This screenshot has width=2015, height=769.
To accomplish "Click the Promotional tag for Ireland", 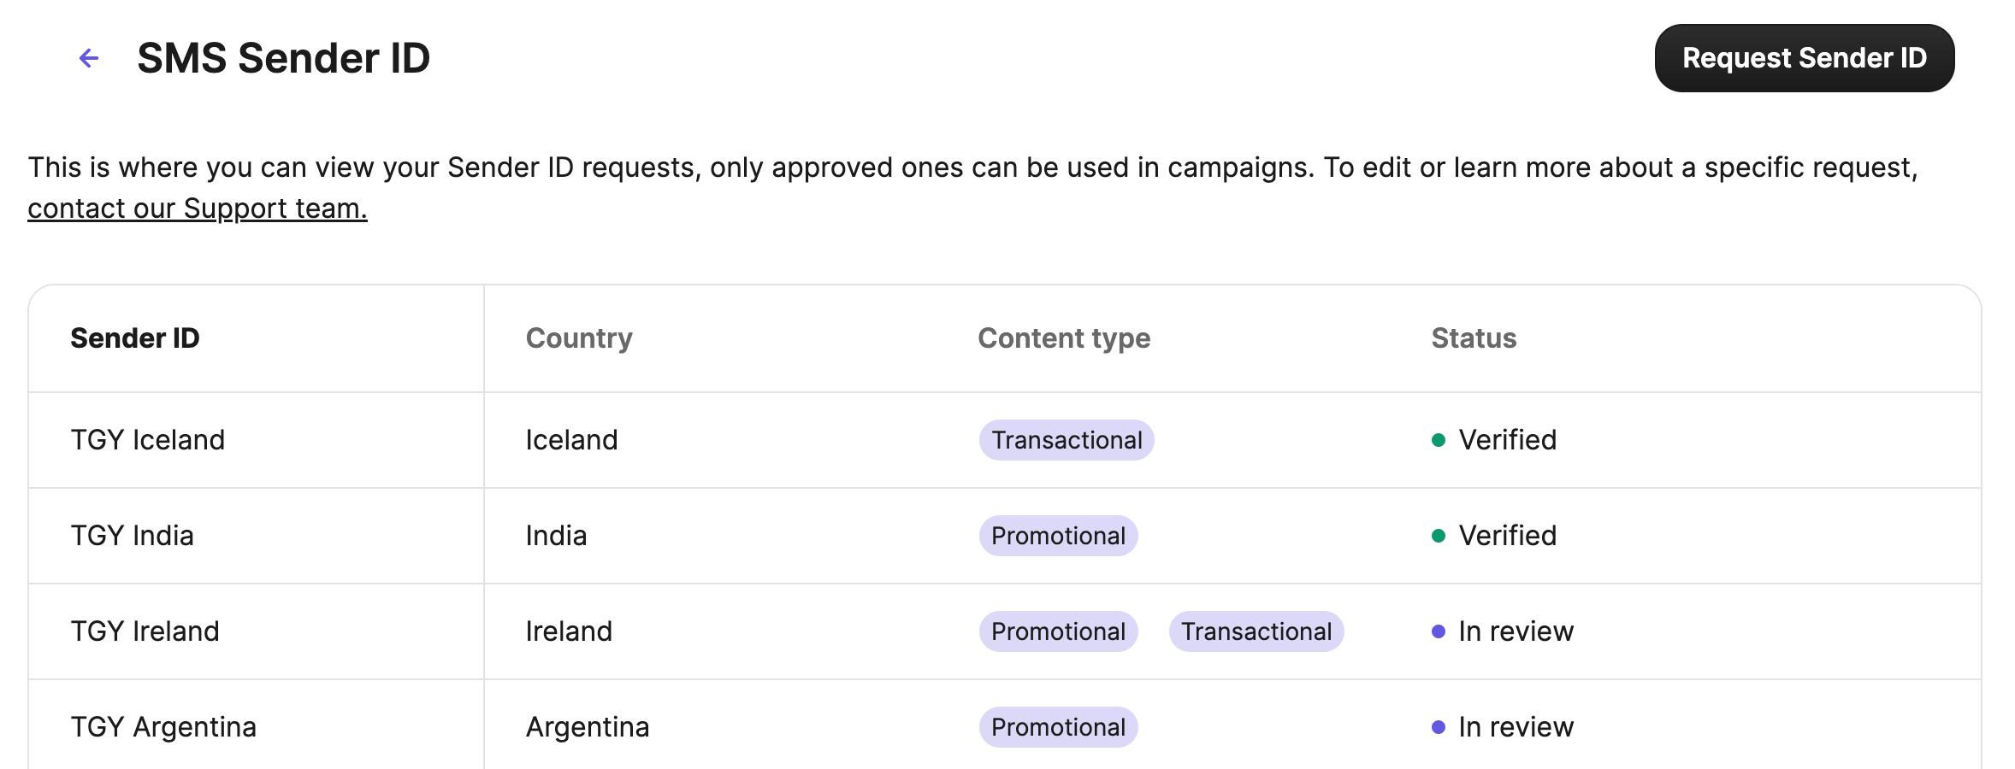I will click(1058, 631).
